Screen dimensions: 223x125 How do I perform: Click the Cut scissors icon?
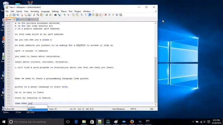pos(34,15)
